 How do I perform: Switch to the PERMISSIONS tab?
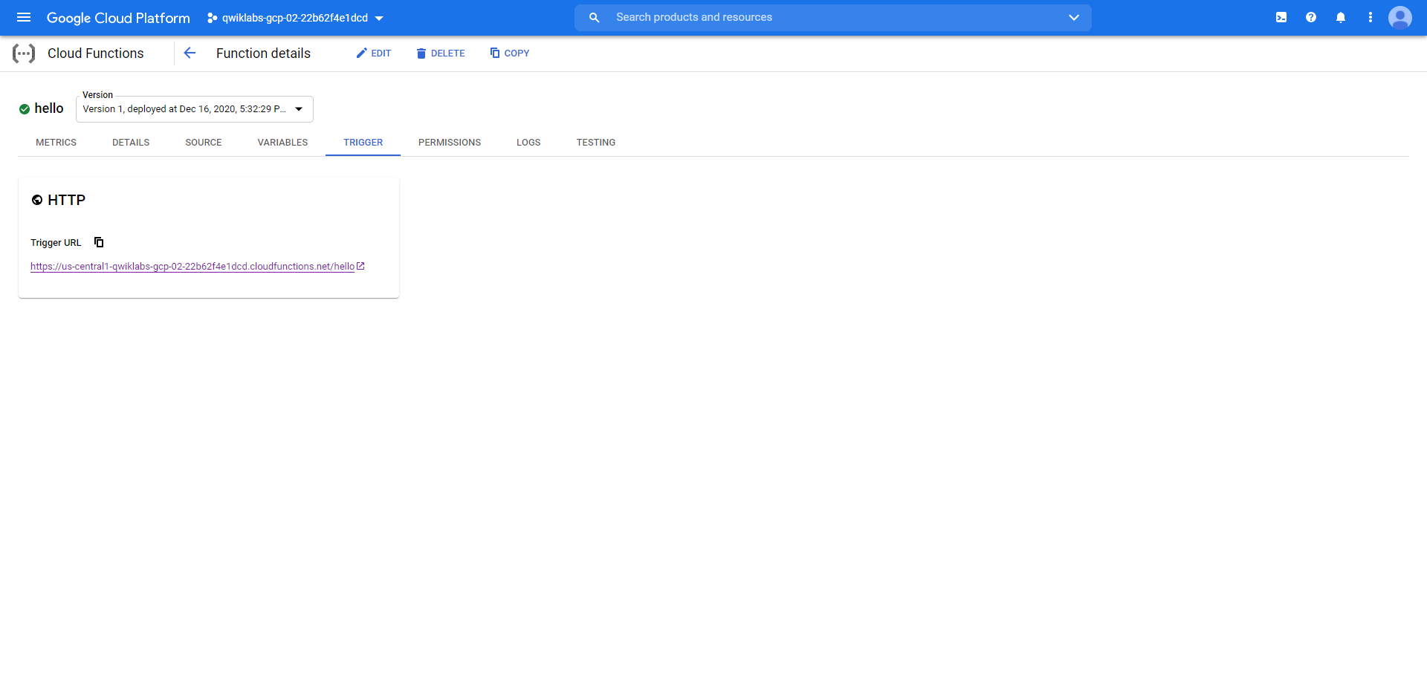coord(450,143)
